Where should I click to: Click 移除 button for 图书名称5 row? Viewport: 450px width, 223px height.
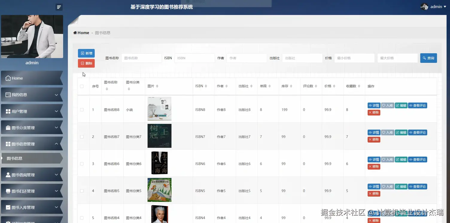coord(374,194)
